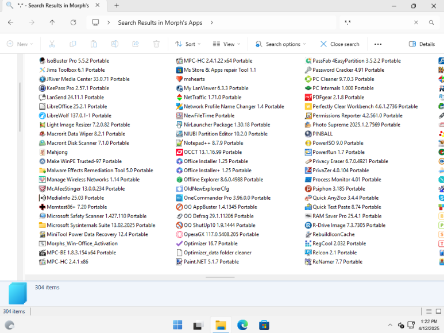
Task: Select Notepad++ 8.7.9 Portable
Action: 210,143
